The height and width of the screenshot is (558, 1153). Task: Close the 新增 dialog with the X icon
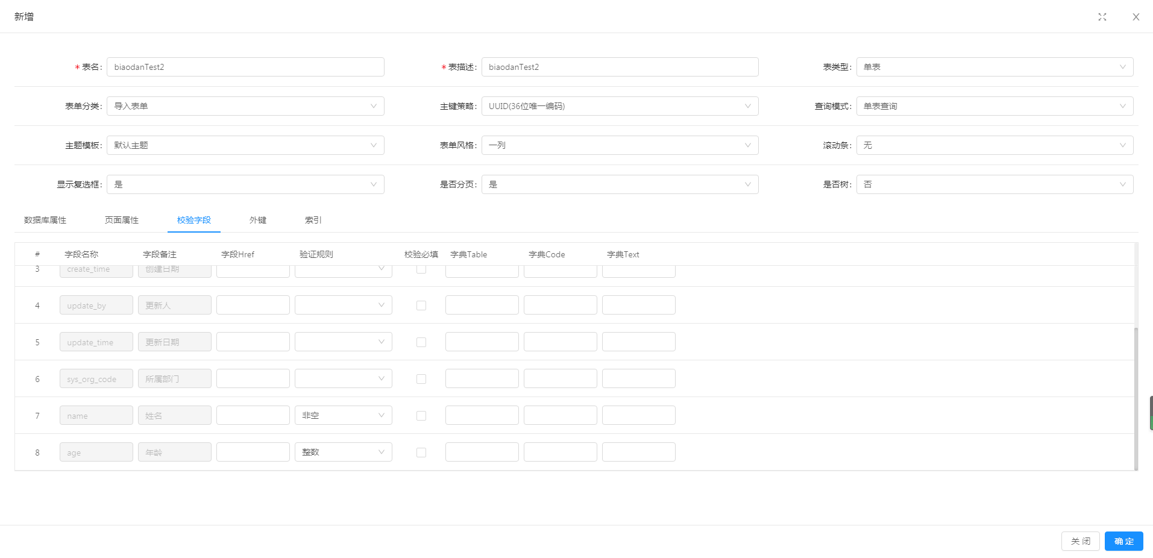pos(1136,17)
